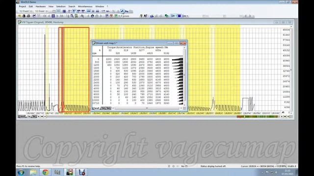Select the 2d/3d tab in Drivers wish map dialog
314x176 pixels.
tap(106, 108)
